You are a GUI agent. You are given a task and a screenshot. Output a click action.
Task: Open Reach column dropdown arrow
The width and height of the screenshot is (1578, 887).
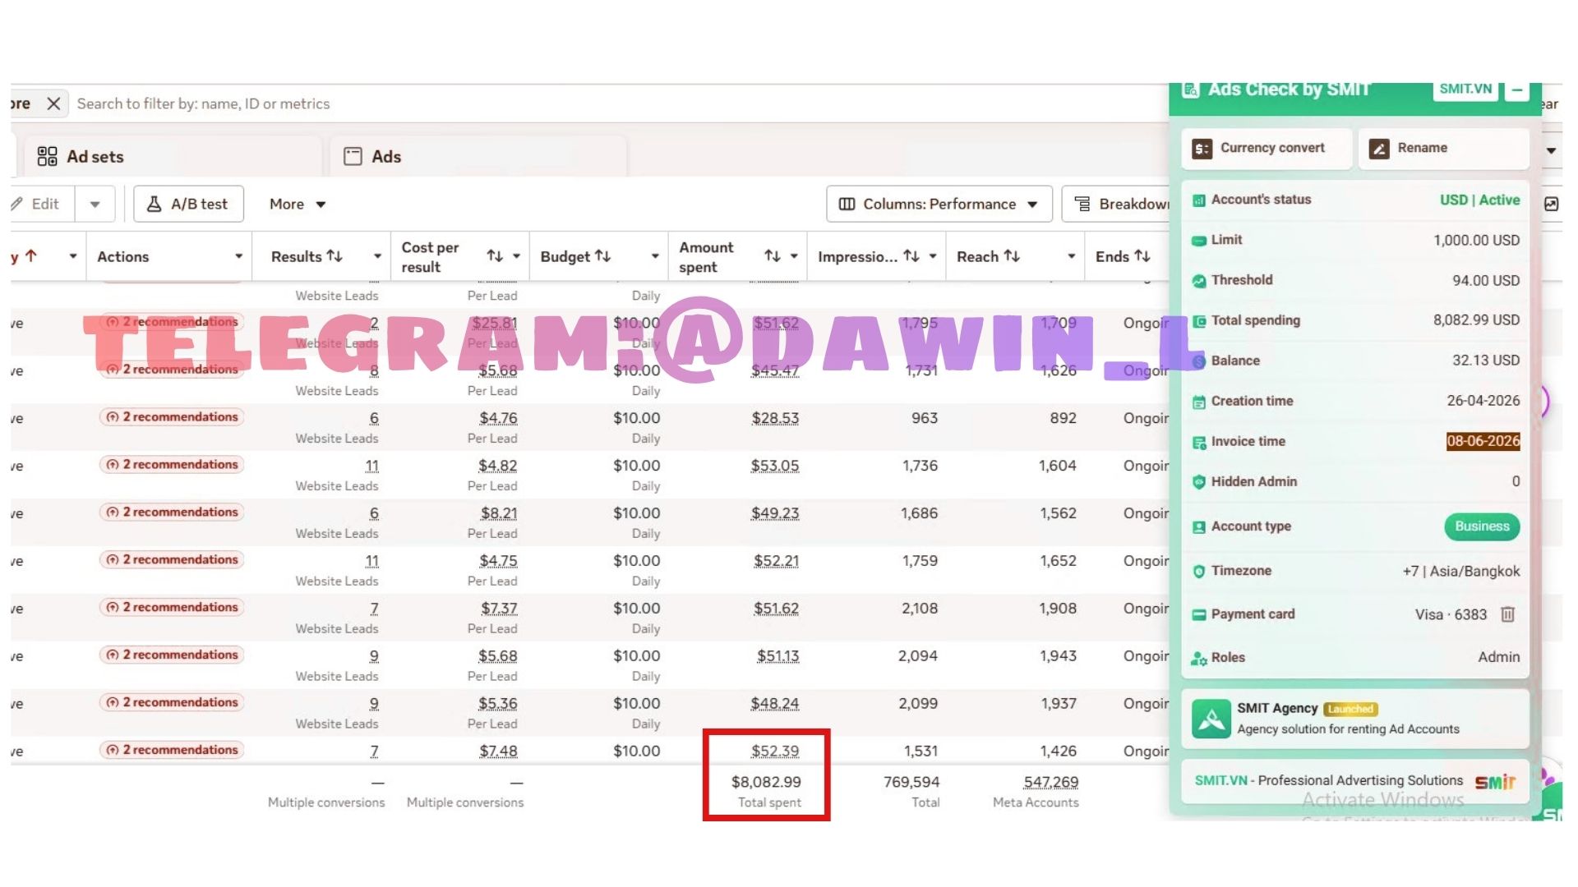1071,256
